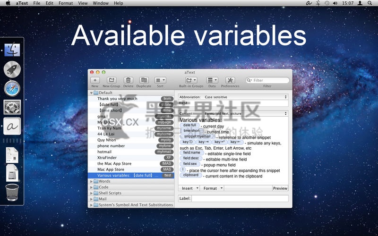Screen dimensions: 378x236
Task: Click the volume icon in menu bar
Action: (335, 3)
